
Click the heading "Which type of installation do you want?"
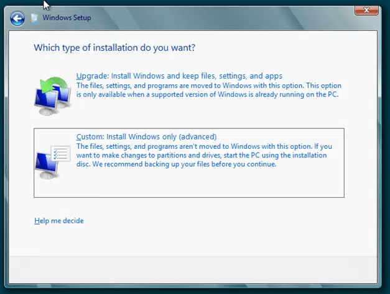114,47
